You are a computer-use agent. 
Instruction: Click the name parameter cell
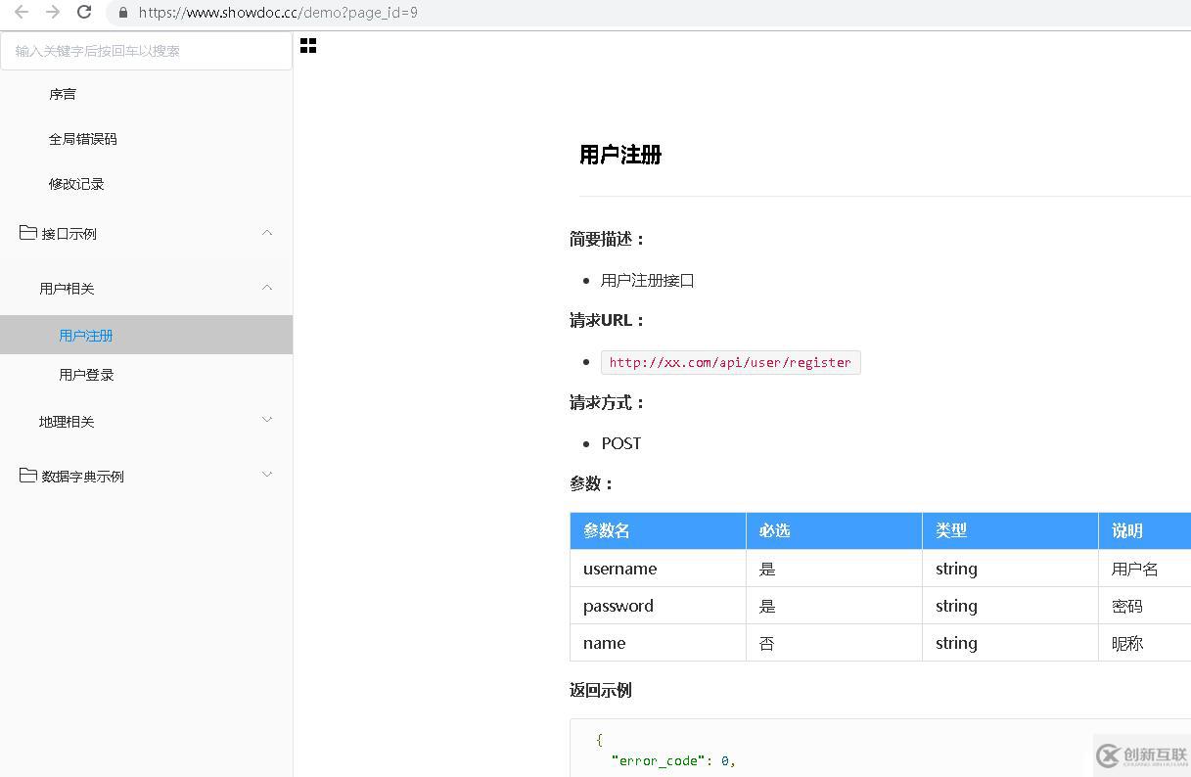click(x=658, y=643)
